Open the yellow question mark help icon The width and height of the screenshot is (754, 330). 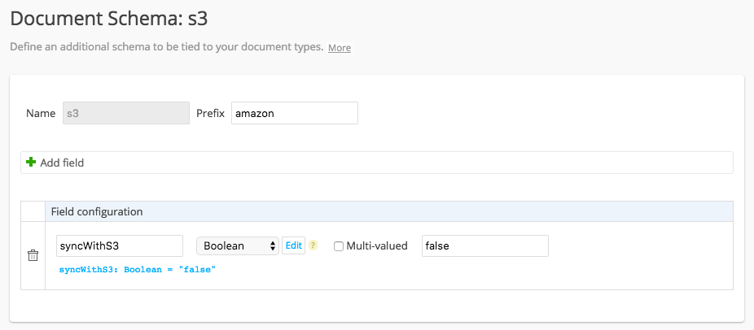(x=313, y=246)
